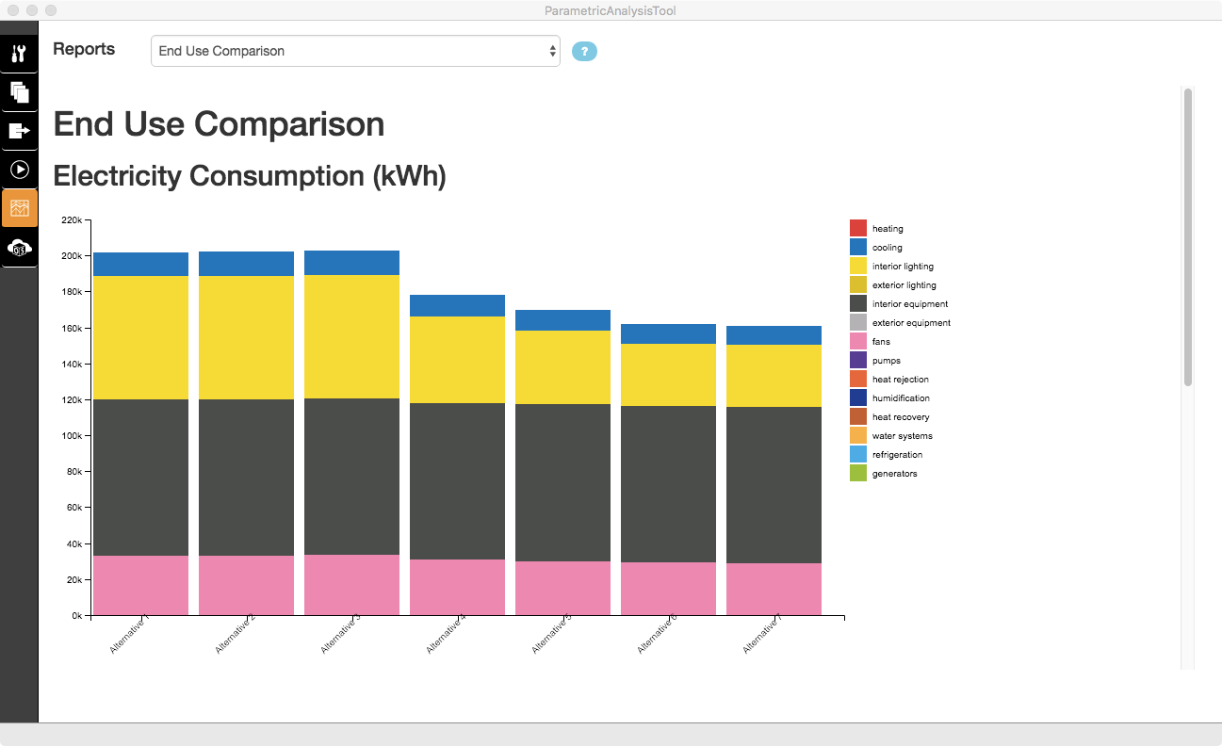Open the End Use Comparison report dropdown
The image size is (1222, 746).
coord(355,52)
